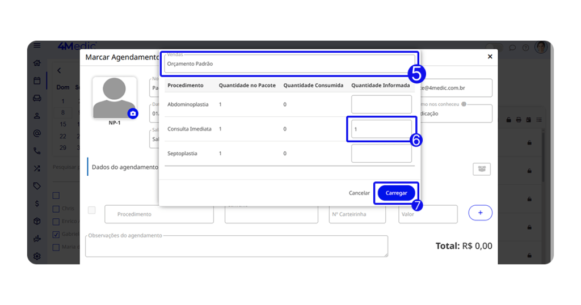Image resolution: width=581 pixels, height=305 pixels.
Task: Click Quantidade Informada field for Abdominoplastia
Action: pyautogui.click(x=381, y=104)
